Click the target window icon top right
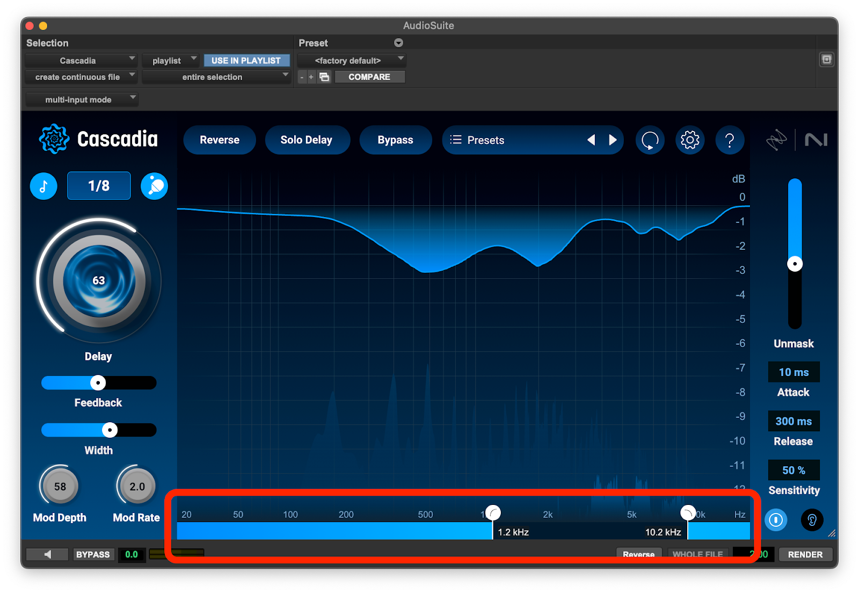Screen dimensions: 859x593 (x=827, y=60)
